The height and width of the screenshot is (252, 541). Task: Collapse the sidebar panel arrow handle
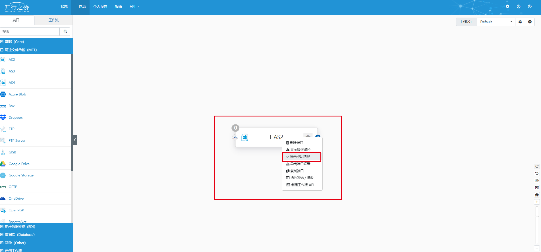75,140
